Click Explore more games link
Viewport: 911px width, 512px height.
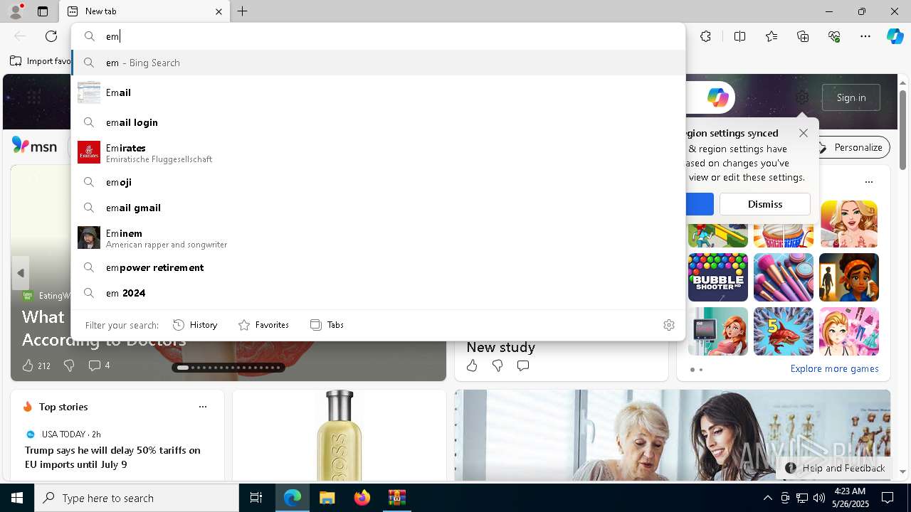pos(834,368)
